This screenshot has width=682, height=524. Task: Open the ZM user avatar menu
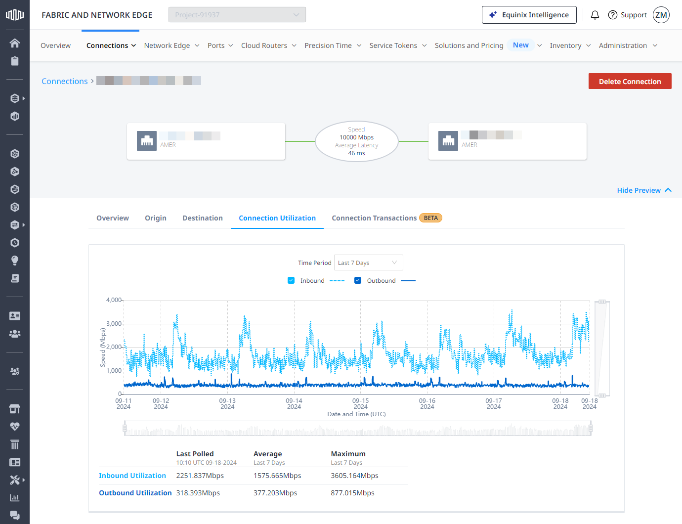pos(661,15)
